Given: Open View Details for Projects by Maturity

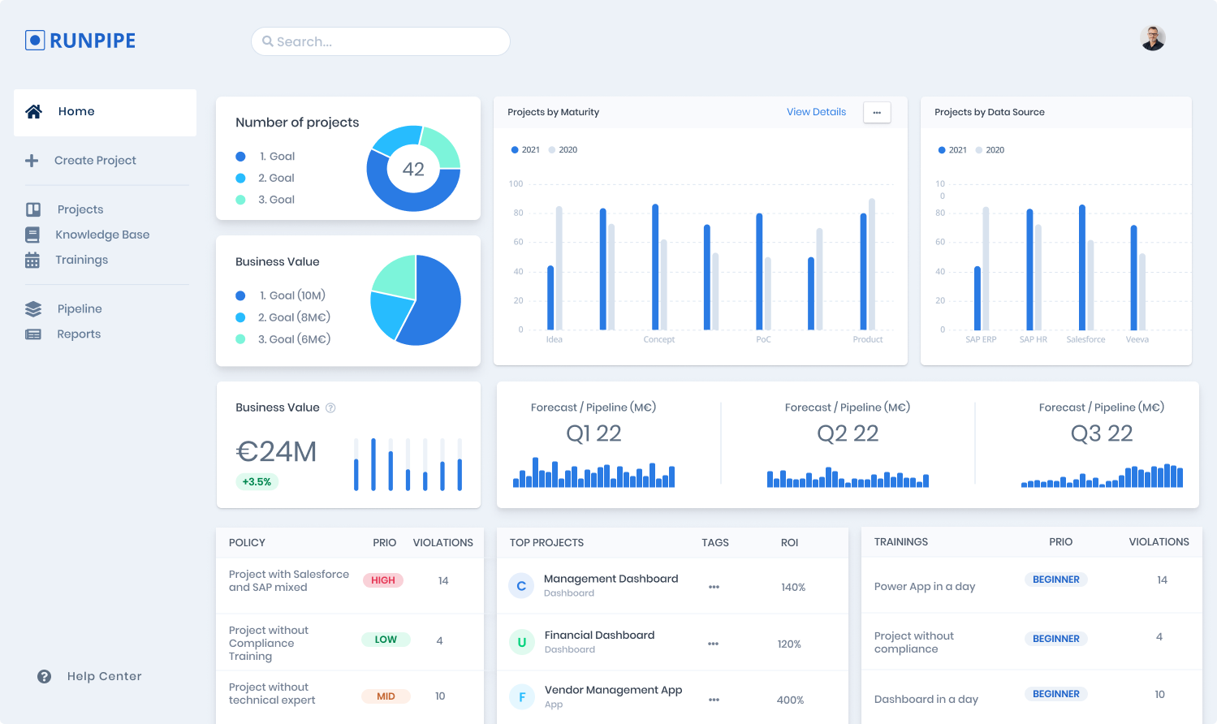Looking at the screenshot, I should [x=816, y=112].
